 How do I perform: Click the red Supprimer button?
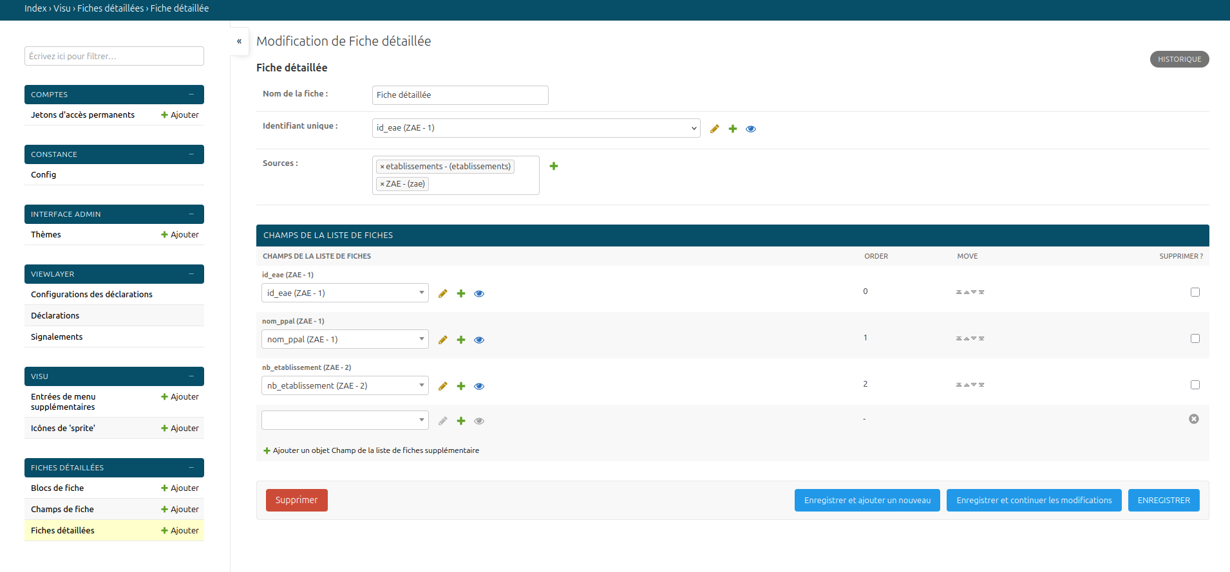[297, 501]
